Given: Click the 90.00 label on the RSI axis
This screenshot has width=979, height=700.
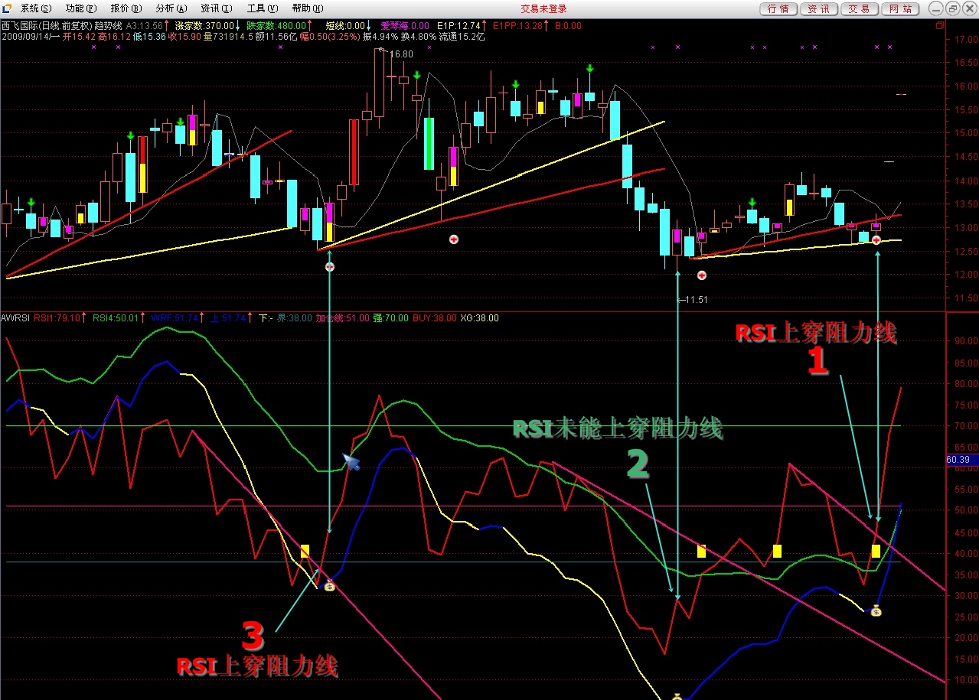Looking at the screenshot, I should (x=966, y=341).
